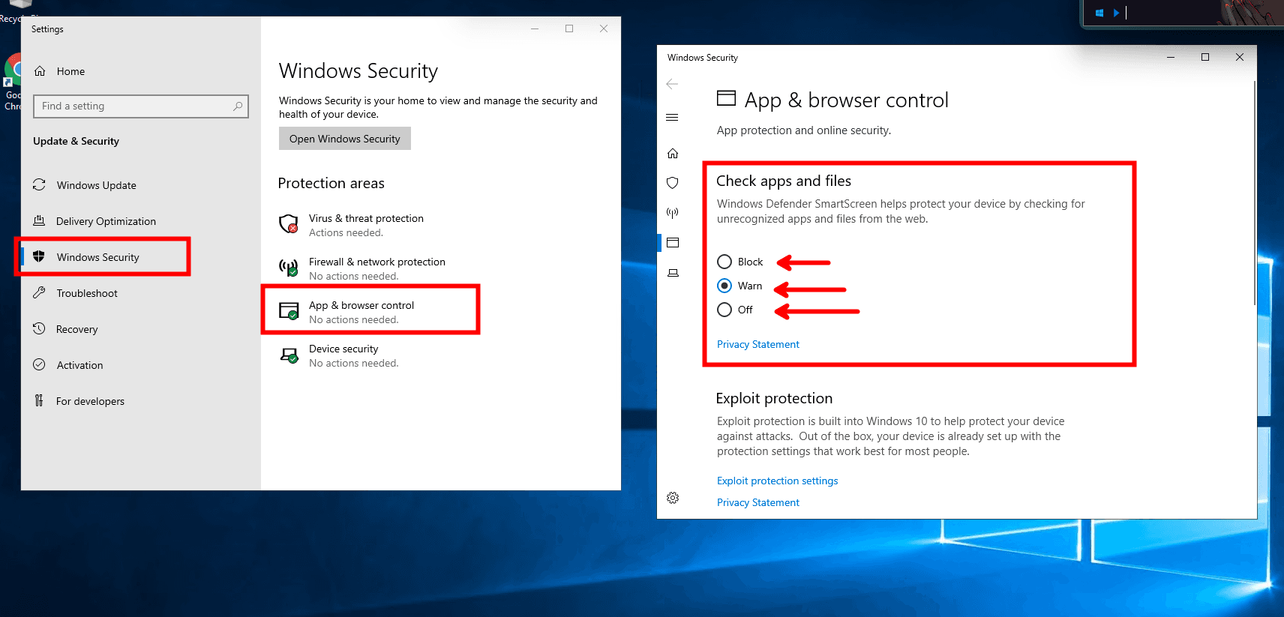Open Firewall & network protection sidebar icon
The height and width of the screenshot is (617, 1284).
pos(673,213)
